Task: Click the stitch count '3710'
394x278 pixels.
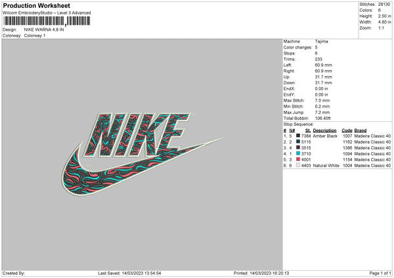Action: pyautogui.click(x=306, y=154)
